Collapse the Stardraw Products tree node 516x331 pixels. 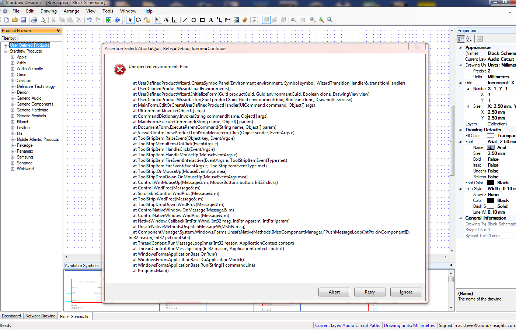pyautogui.click(x=6, y=51)
